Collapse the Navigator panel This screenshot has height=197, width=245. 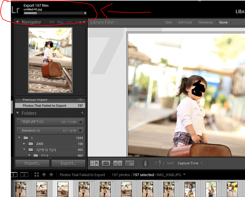click(x=17, y=22)
